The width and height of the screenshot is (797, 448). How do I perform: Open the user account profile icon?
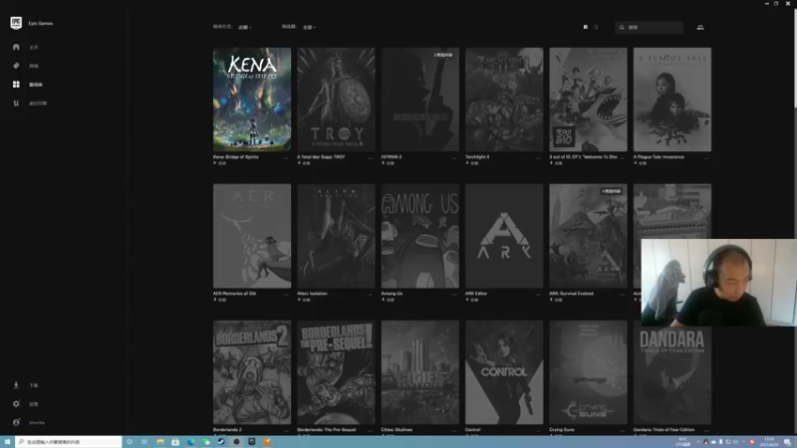point(16,422)
